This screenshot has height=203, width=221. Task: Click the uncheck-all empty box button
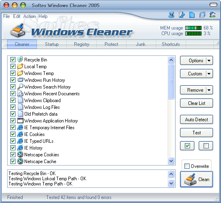pyautogui.click(x=206, y=146)
